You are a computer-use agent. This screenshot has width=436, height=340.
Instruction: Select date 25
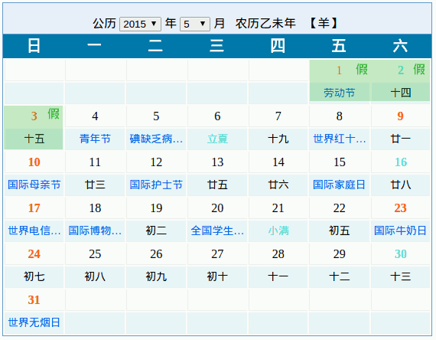pyautogui.click(x=95, y=254)
